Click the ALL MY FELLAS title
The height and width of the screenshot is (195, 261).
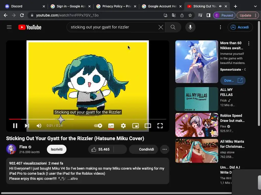(226, 92)
